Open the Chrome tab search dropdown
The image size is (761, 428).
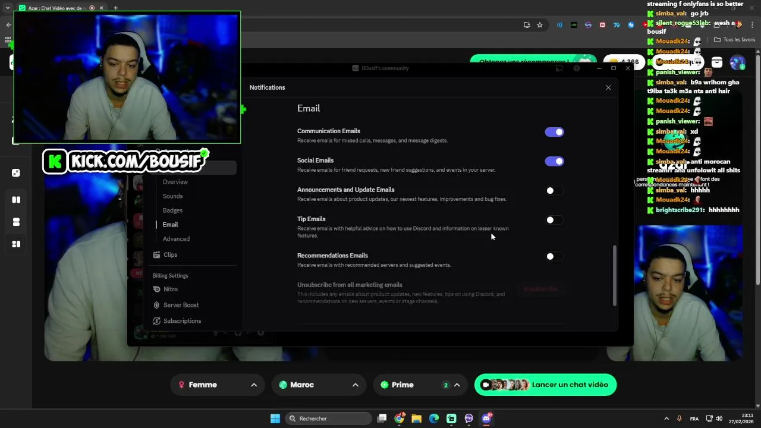[x=8, y=8]
